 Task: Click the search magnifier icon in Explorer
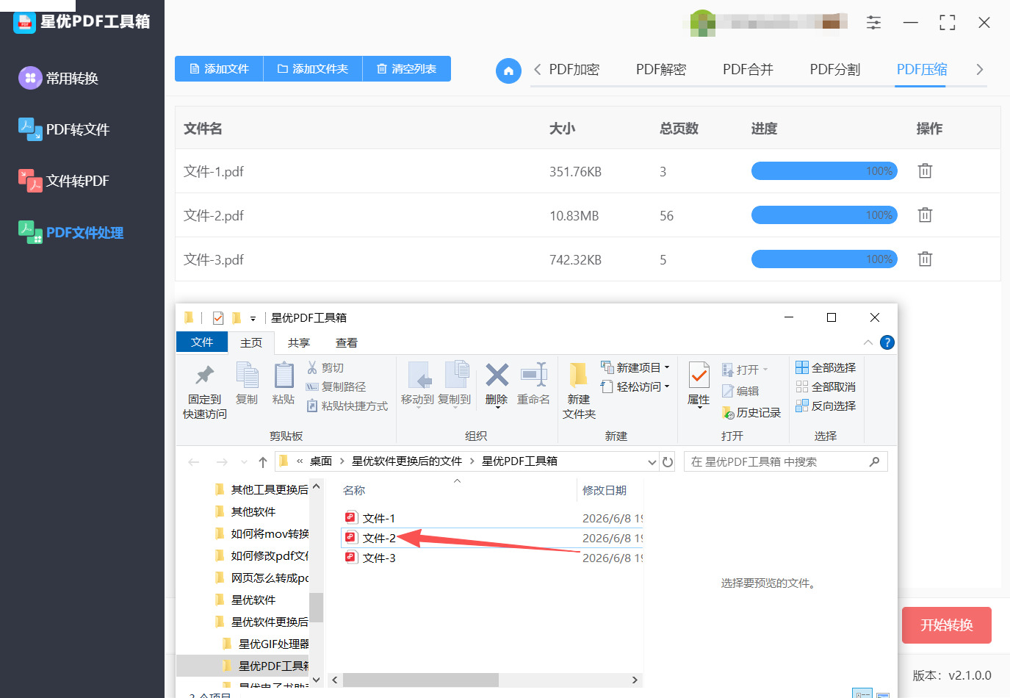point(874,461)
